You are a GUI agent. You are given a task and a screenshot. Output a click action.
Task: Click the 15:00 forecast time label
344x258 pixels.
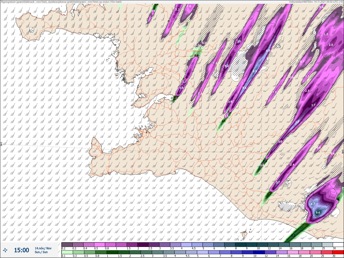pos(21,250)
